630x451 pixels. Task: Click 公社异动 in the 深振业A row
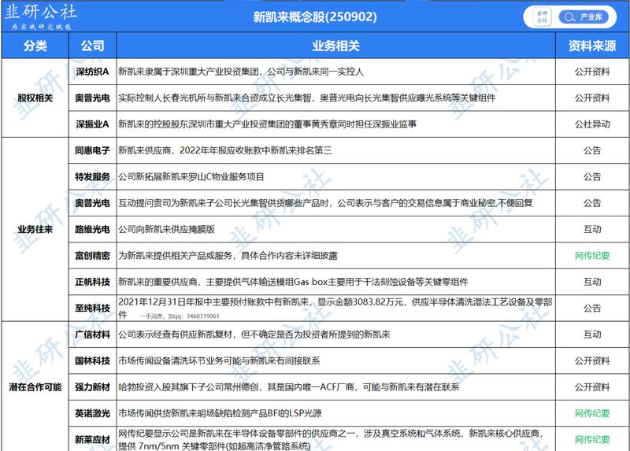tap(592, 124)
